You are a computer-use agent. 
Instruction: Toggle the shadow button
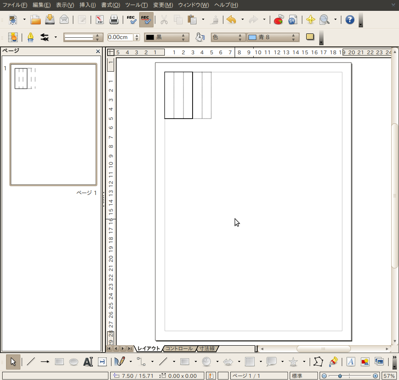point(310,37)
